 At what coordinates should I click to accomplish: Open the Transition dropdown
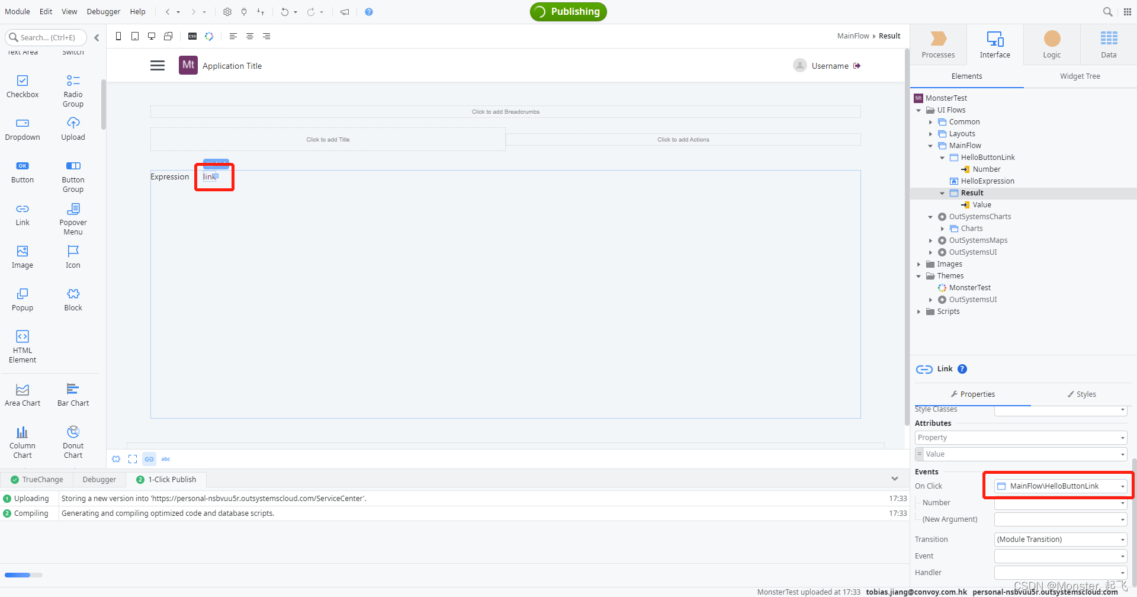[1060, 540]
